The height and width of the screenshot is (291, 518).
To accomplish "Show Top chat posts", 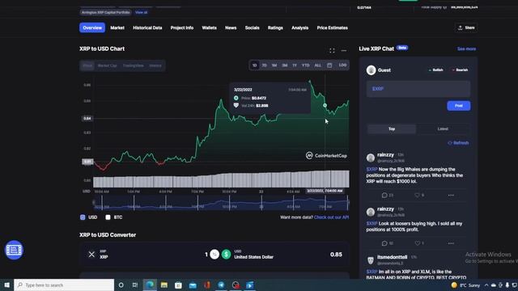I will click(x=392, y=129).
